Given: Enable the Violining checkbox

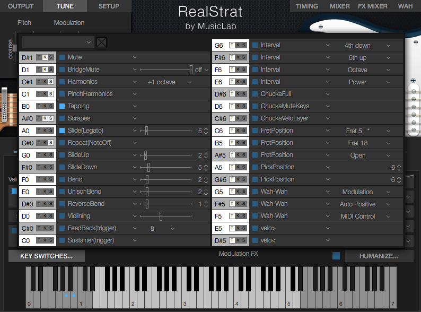Looking at the screenshot, I should coord(62,216).
